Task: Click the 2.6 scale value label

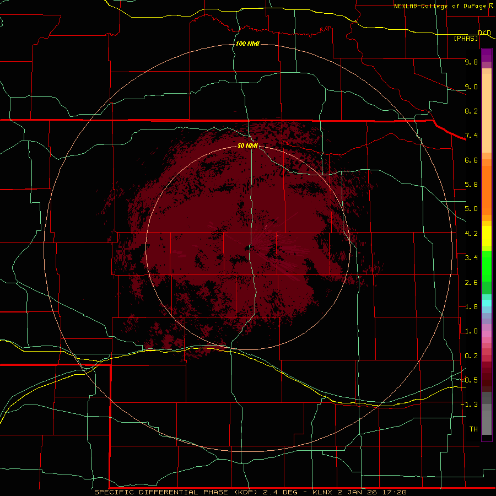Action: click(471, 283)
